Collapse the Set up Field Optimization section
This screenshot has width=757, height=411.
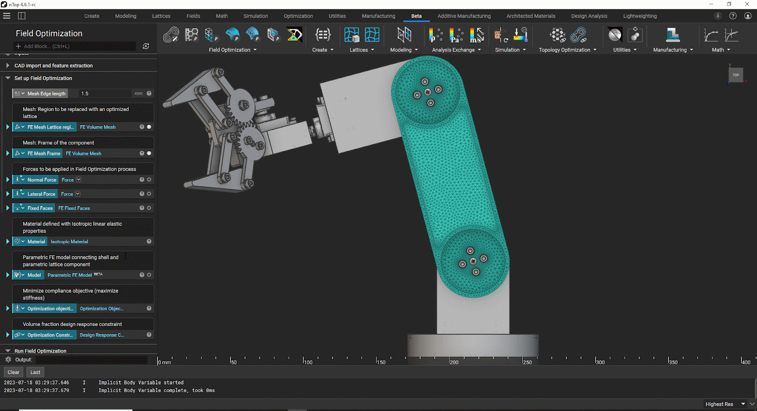[x=8, y=78]
